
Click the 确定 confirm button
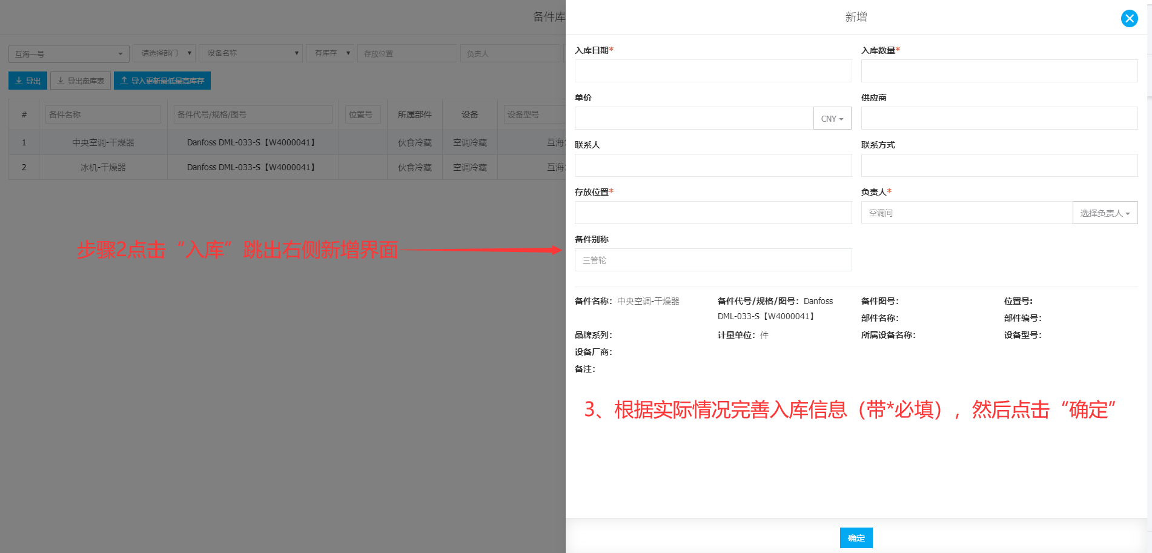(856, 538)
